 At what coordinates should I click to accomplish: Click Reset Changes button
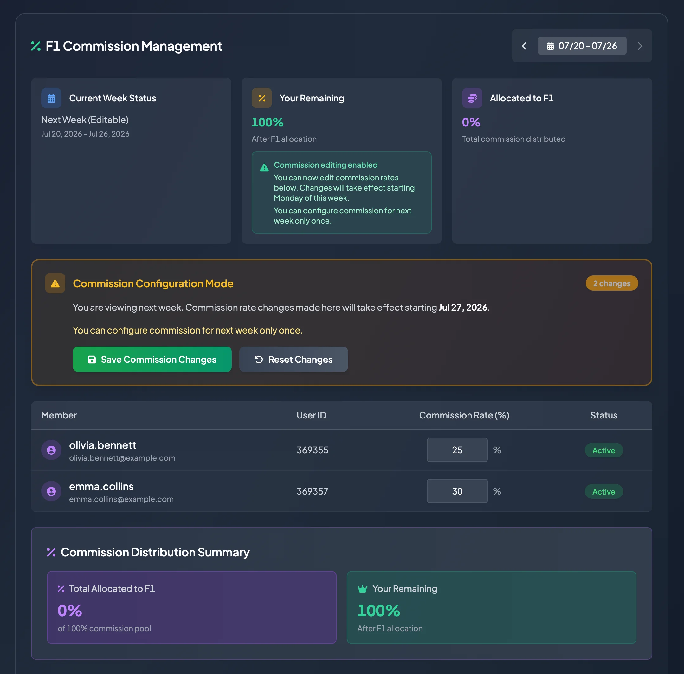click(294, 359)
